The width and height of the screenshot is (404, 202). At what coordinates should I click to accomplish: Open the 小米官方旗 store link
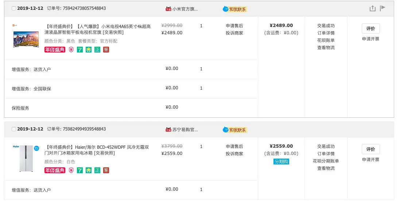(x=185, y=9)
